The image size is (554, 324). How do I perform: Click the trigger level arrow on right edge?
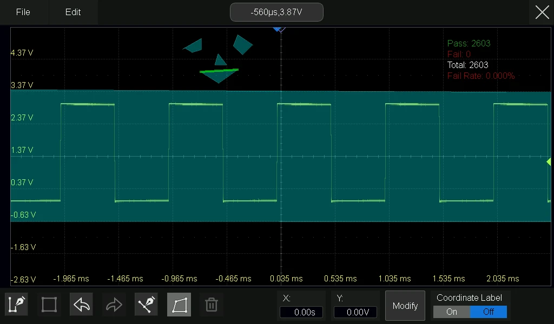549,161
